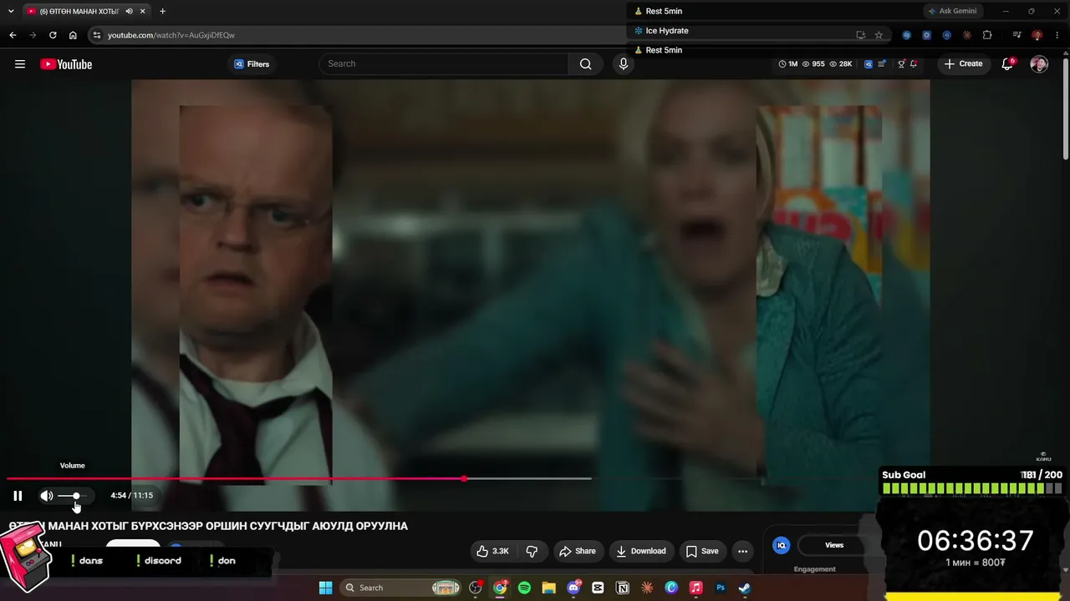Open the vidIQ Filters button

coord(252,64)
